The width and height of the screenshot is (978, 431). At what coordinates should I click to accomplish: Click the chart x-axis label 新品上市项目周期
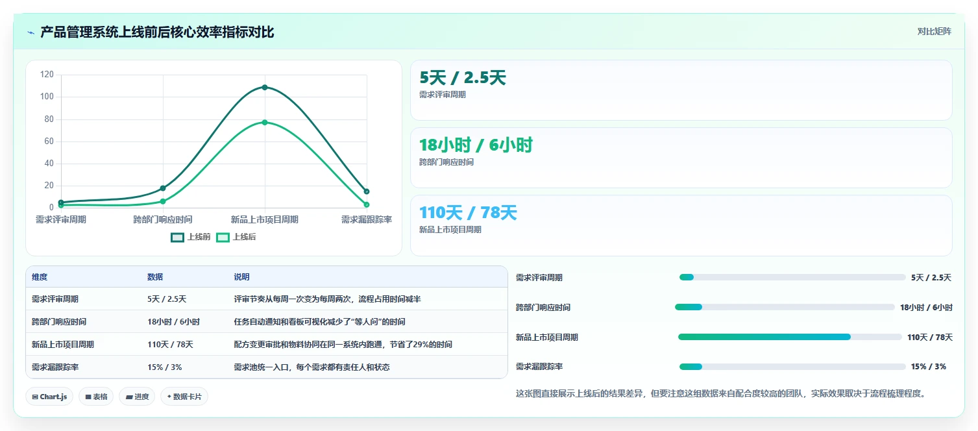pos(265,219)
